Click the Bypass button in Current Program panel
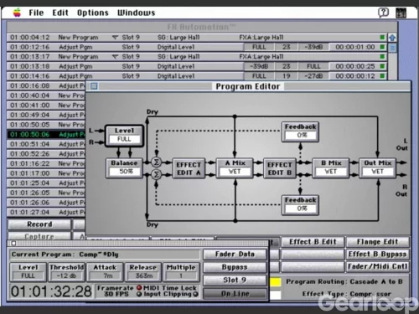 (235, 267)
